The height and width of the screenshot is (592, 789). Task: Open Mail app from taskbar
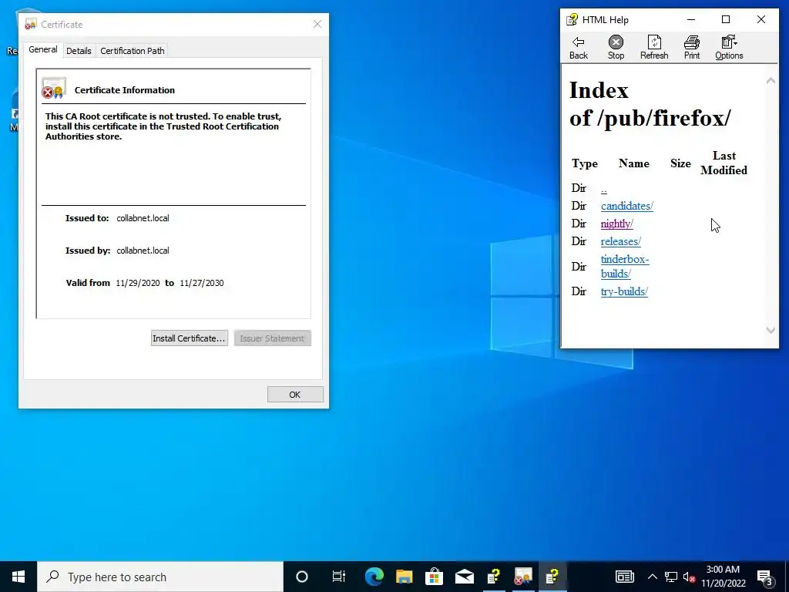(464, 577)
